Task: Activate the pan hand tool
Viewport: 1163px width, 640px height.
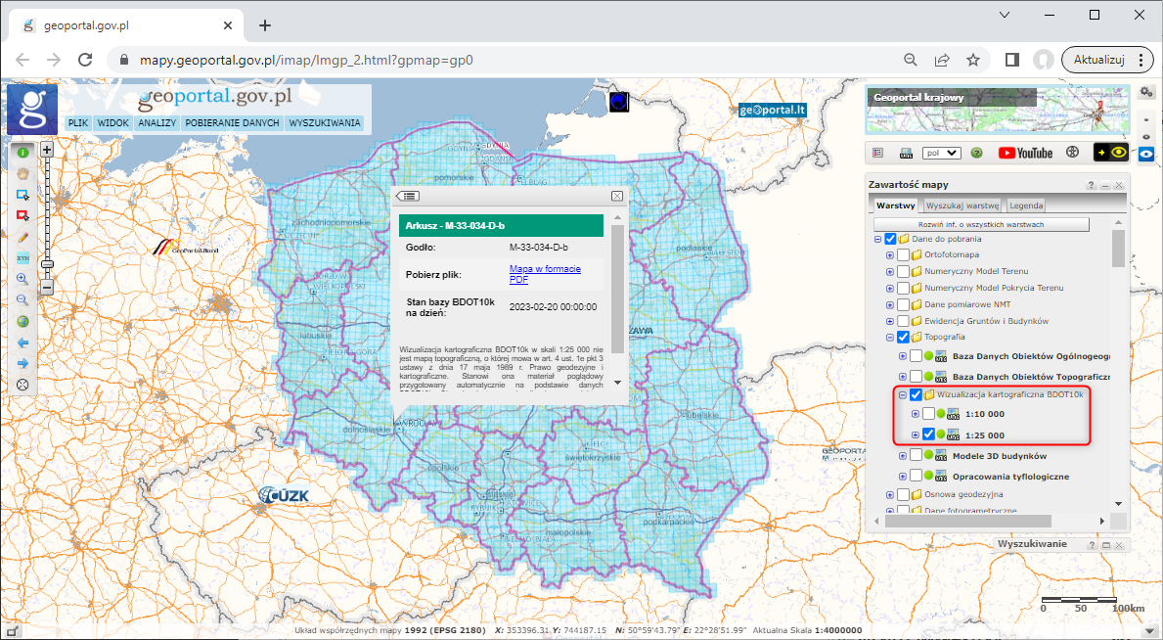Action: [x=22, y=175]
